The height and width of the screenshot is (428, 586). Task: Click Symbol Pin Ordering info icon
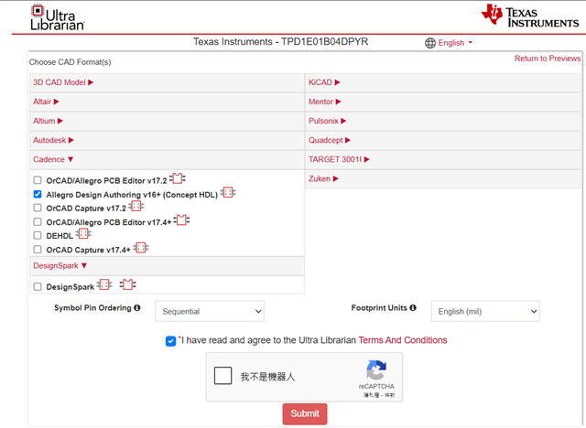coord(137,308)
